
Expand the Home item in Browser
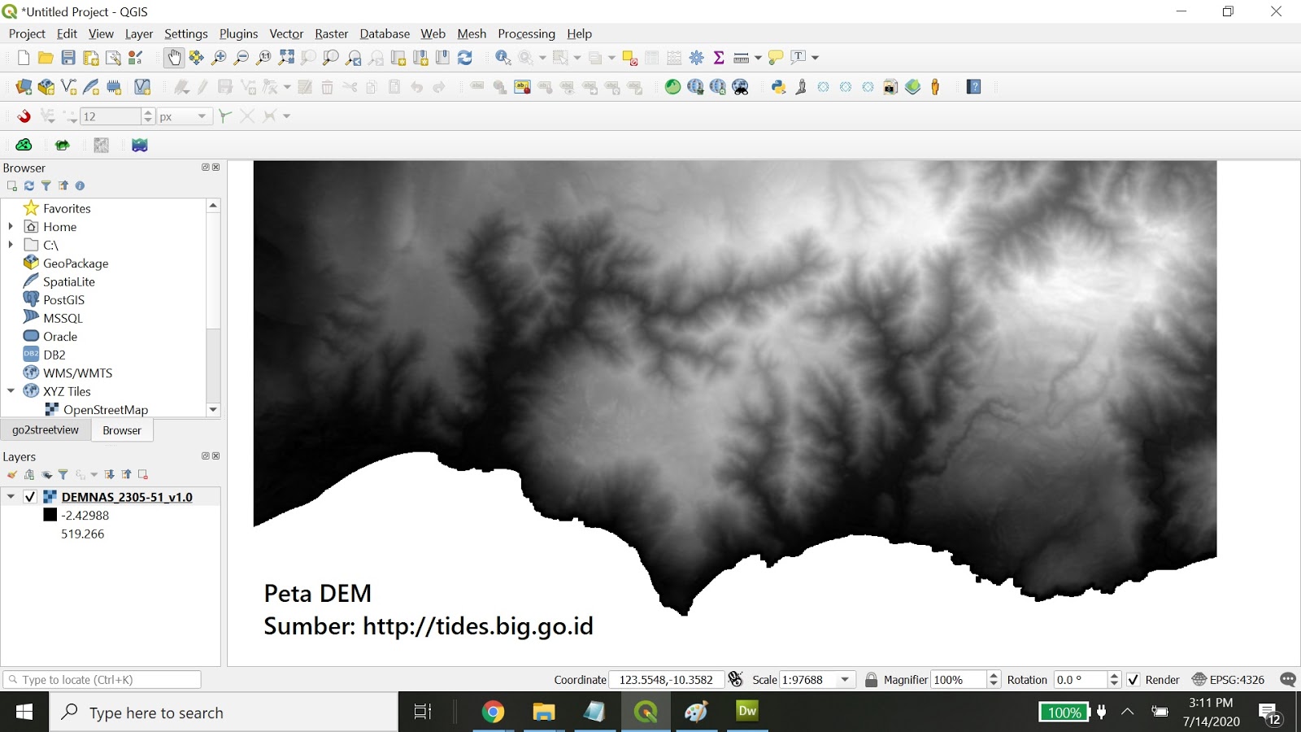tap(10, 226)
